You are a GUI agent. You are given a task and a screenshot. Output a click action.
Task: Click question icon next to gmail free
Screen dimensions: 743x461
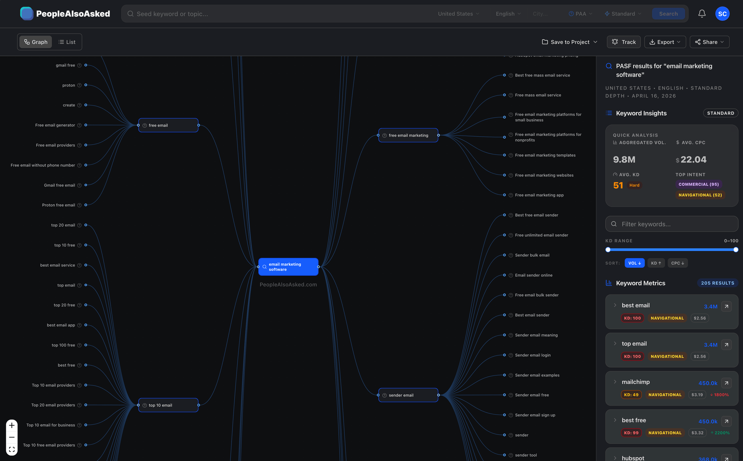79,65
